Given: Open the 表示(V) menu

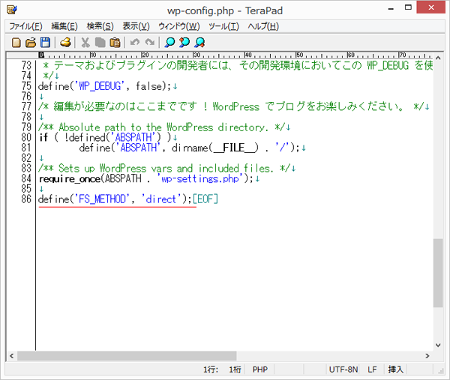Looking at the screenshot, I should click(x=136, y=26).
